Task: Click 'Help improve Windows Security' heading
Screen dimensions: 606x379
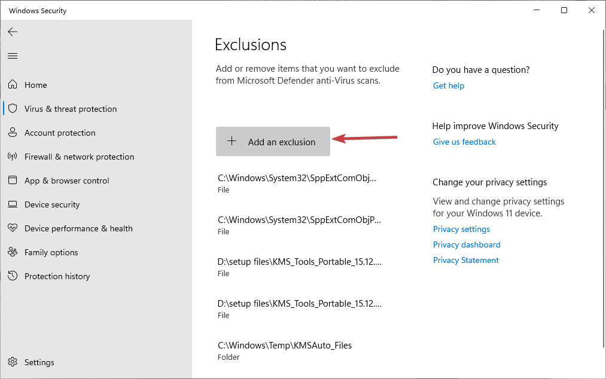Action: [x=495, y=126]
